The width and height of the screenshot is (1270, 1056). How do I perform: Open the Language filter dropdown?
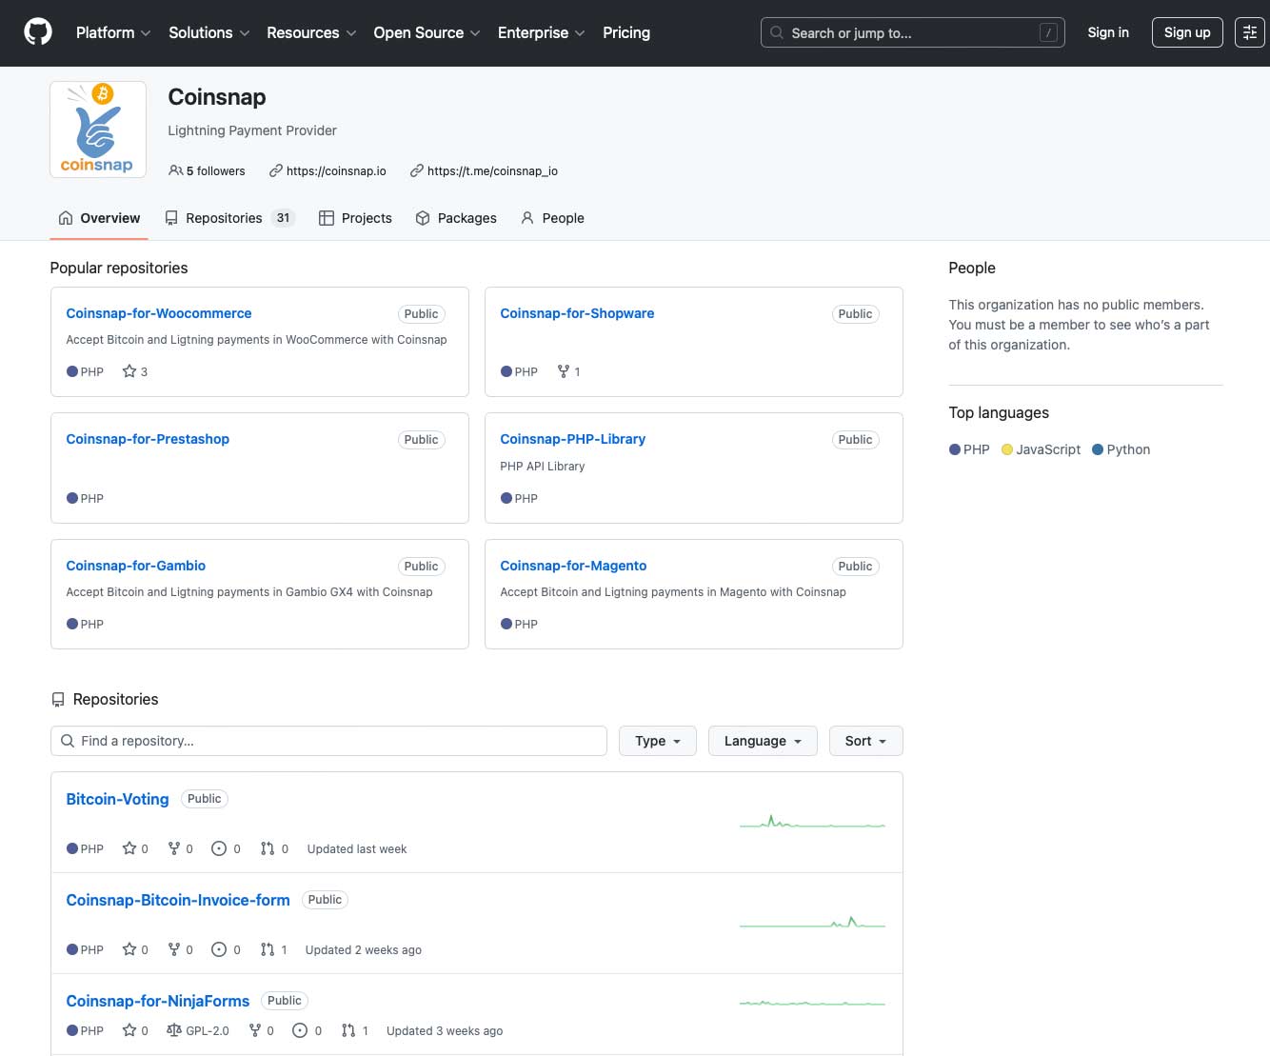pos(762,741)
